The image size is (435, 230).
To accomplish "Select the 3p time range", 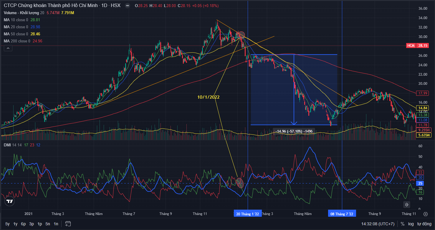I will click(32, 224).
